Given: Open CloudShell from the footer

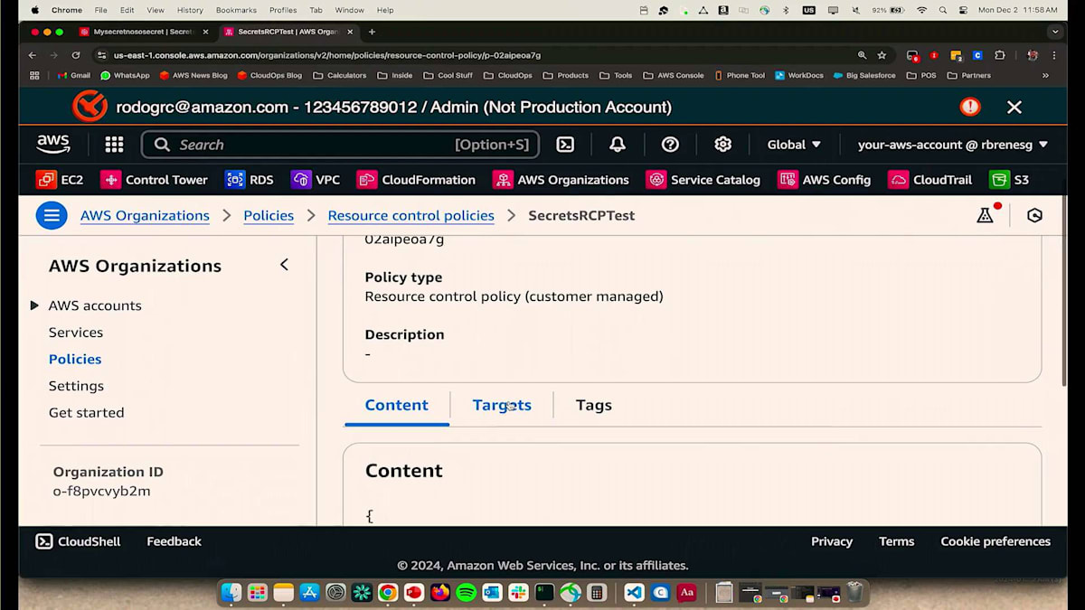Looking at the screenshot, I should (x=78, y=541).
